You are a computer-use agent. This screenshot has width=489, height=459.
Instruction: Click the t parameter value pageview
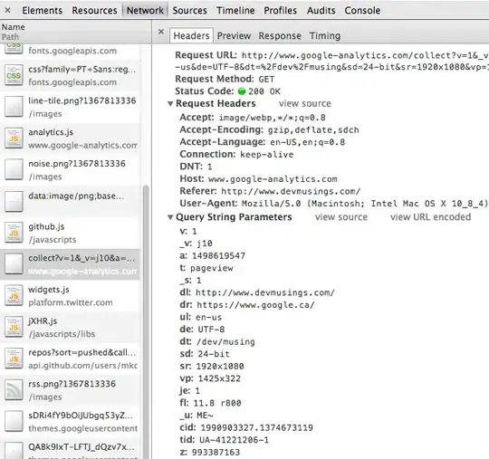click(x=212, y=268)
